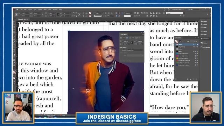
Task: Open the Edit menu
Action: pyautogui.click(x=25, y=9)
